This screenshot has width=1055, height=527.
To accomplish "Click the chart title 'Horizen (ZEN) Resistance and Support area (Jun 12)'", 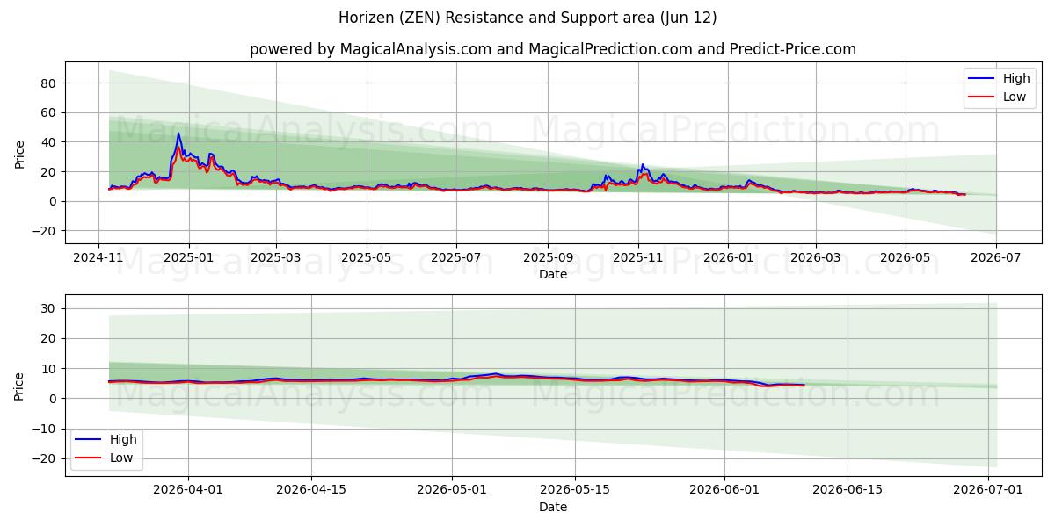I will (x=527, y=18).
